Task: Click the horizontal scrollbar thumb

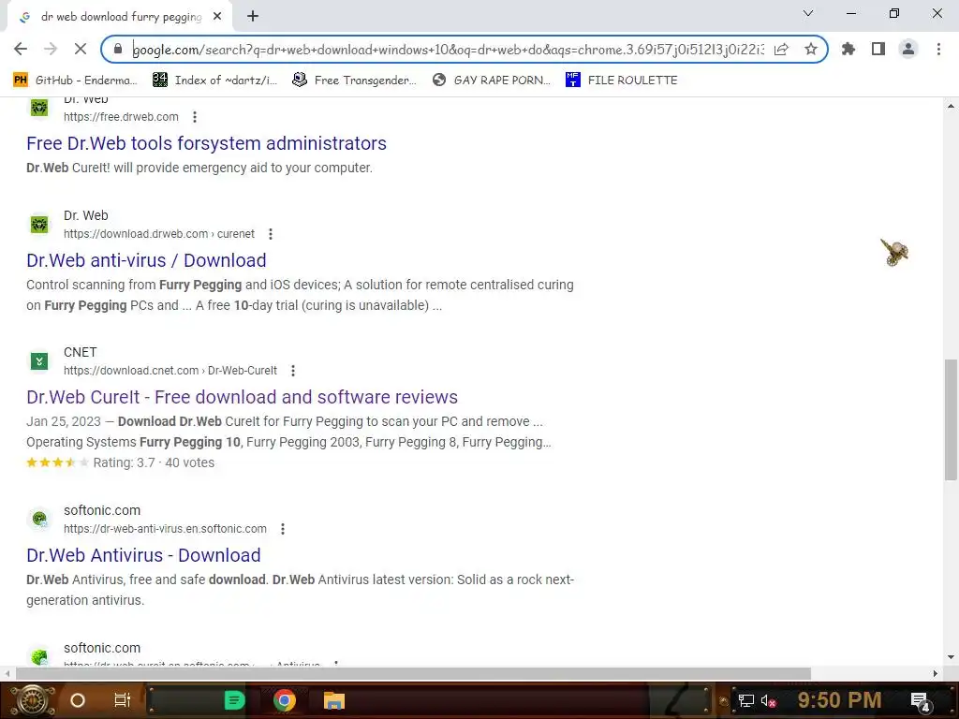Action: (413, 674)
